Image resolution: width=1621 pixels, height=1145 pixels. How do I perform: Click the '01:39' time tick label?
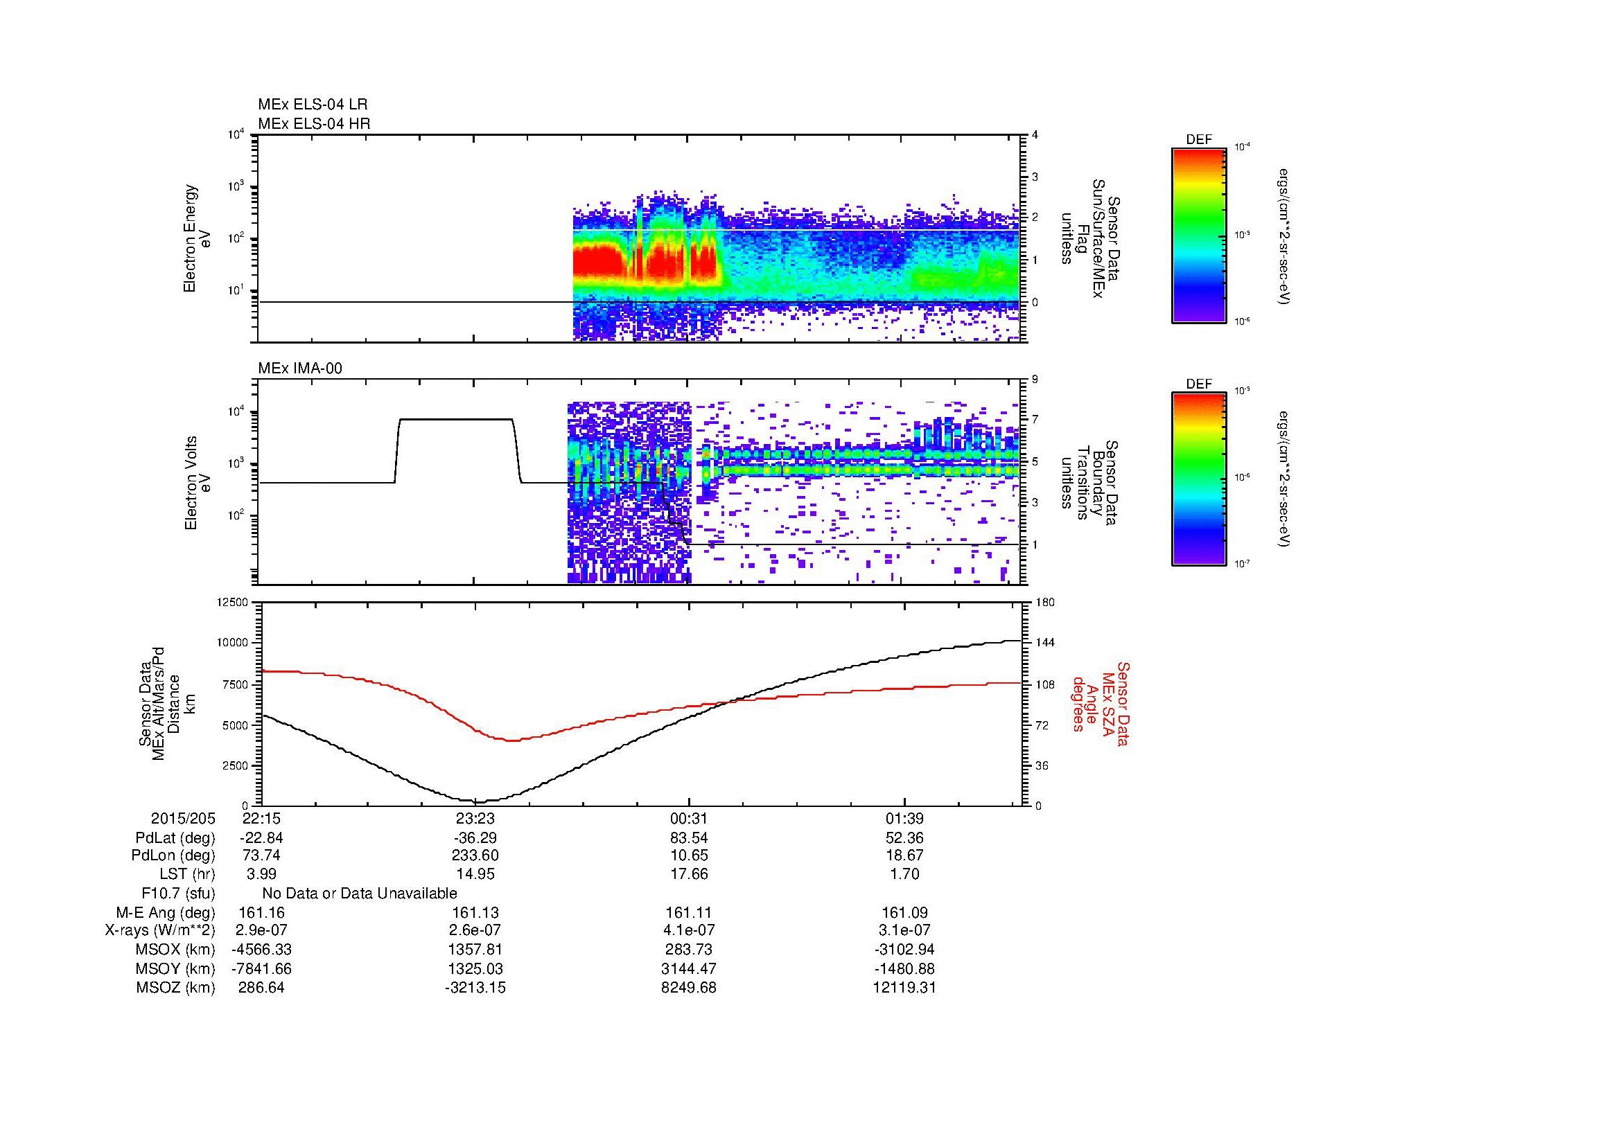(904, 819)
